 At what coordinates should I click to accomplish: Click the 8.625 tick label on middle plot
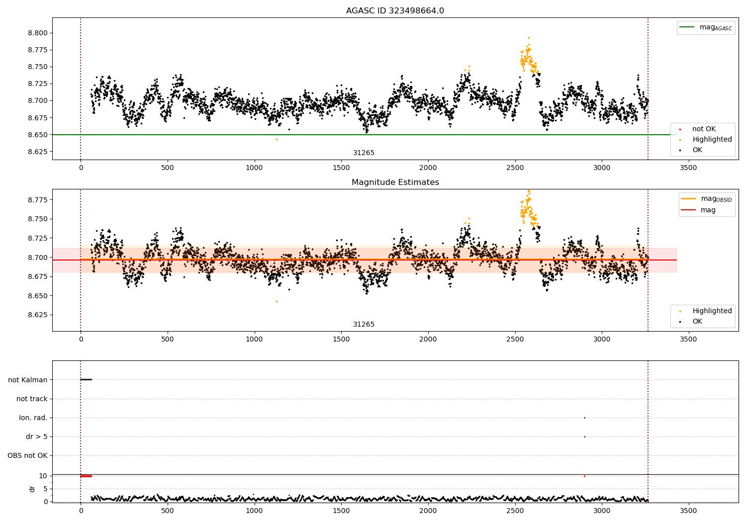[x=38, y=315]
